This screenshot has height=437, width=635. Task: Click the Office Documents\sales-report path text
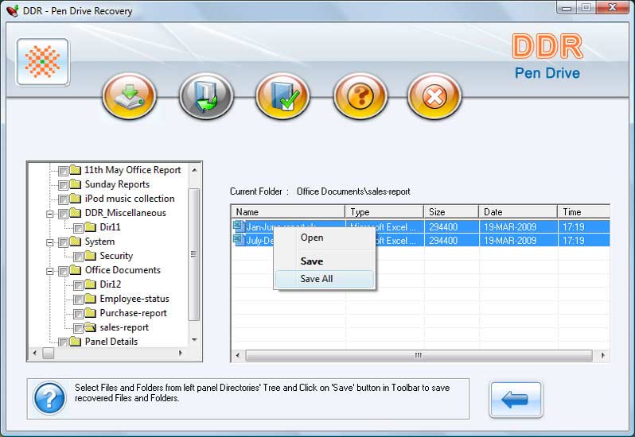[x=353, y=191]
